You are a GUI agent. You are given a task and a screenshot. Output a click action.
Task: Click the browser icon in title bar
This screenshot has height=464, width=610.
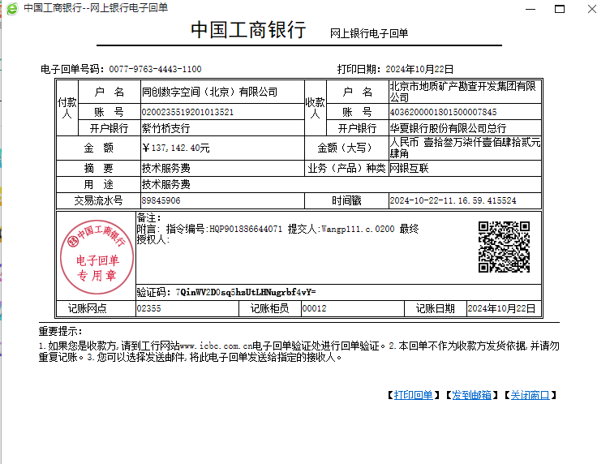coord(12,8)
